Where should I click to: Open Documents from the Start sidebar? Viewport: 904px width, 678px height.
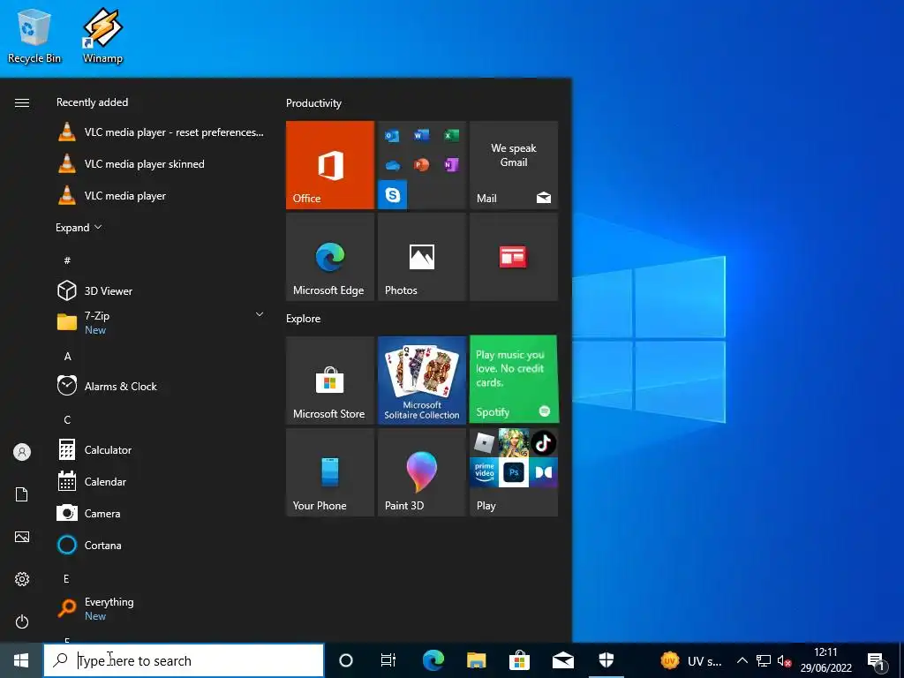(22, 494)
